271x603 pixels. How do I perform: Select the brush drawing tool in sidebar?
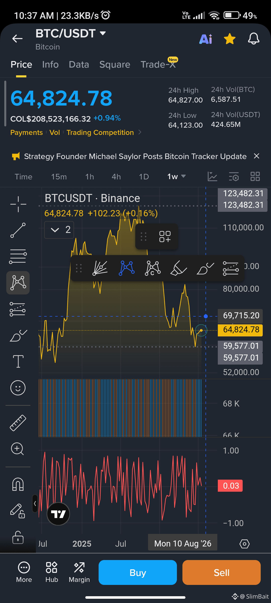point(18,335)
